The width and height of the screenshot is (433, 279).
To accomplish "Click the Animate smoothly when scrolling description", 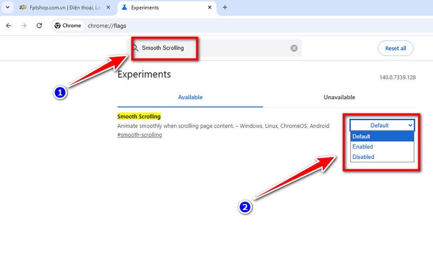I will pos(224,126).
